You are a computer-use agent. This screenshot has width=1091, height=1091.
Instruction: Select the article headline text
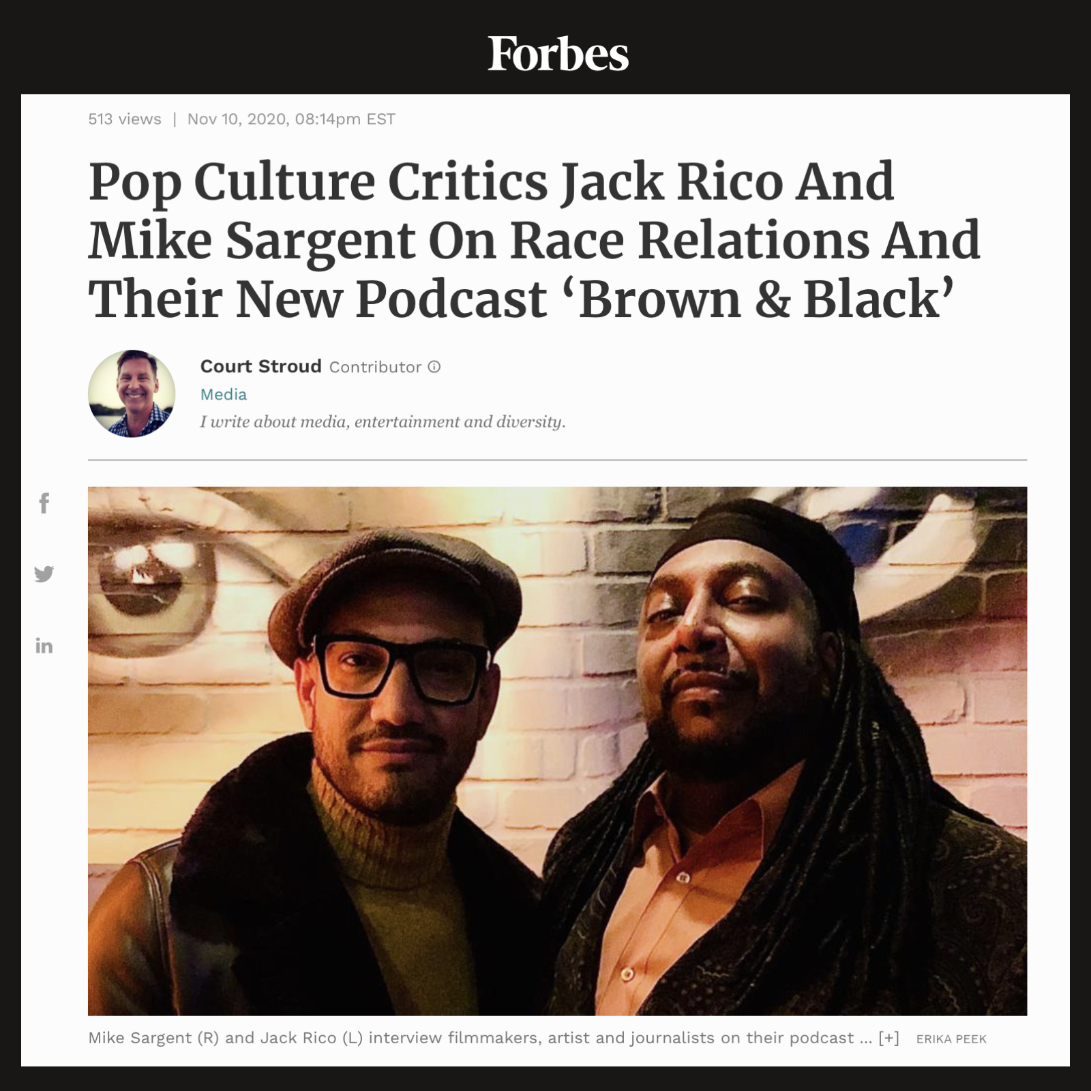click(535, 241)
